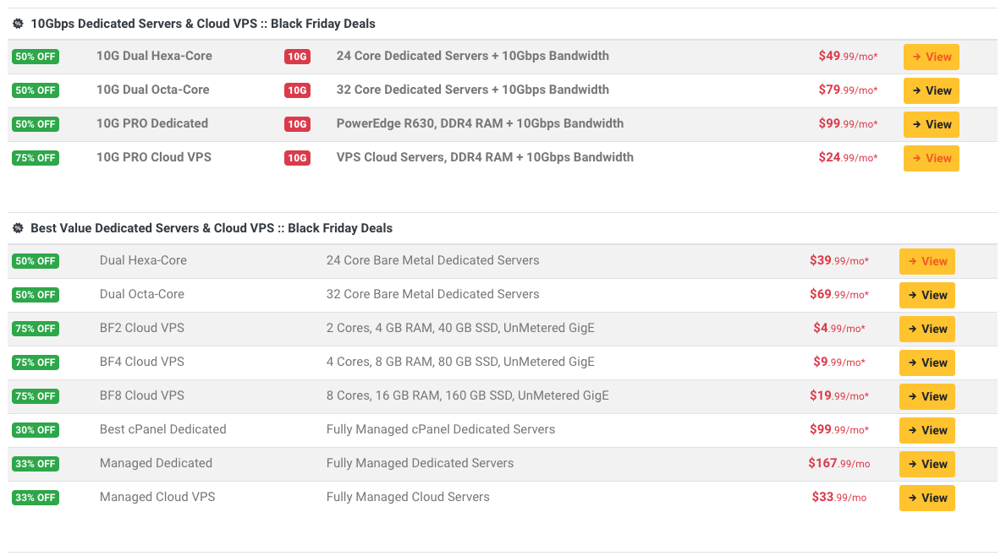Viewport: 1006px width, 556px height.
Task: Click the $9.99/mo price
Action: click(x=839, y=362)
